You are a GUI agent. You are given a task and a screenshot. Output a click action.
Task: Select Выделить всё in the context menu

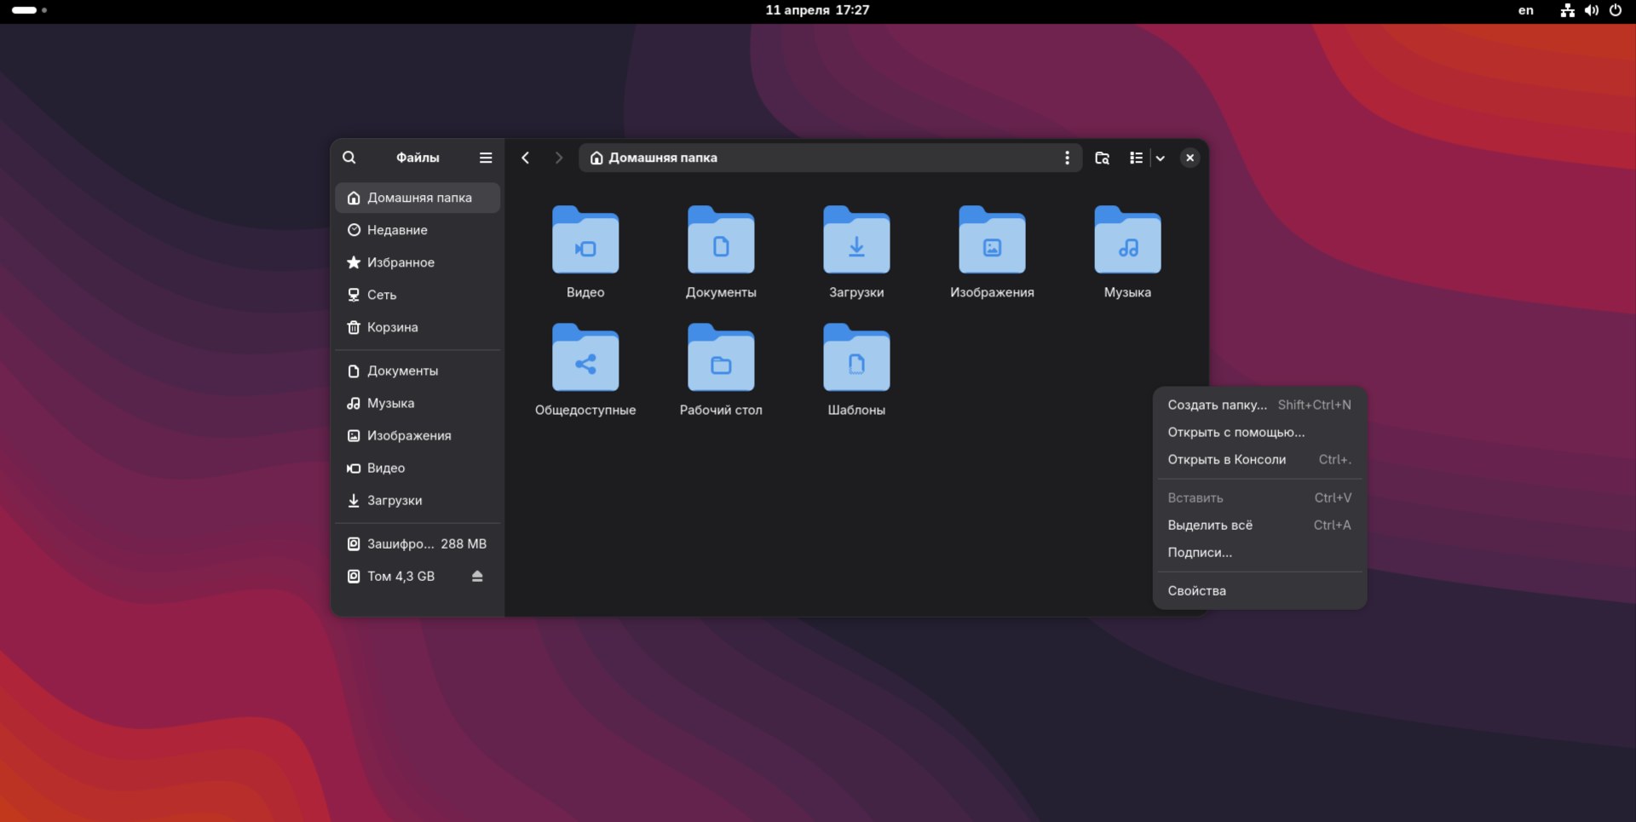tap(1210, 526)
